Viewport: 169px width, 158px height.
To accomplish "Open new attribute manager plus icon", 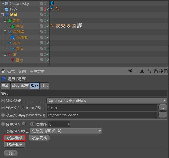I will point(166,71).
